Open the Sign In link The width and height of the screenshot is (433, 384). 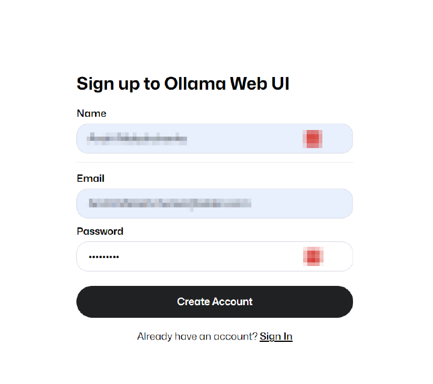(x=276, y=336)
